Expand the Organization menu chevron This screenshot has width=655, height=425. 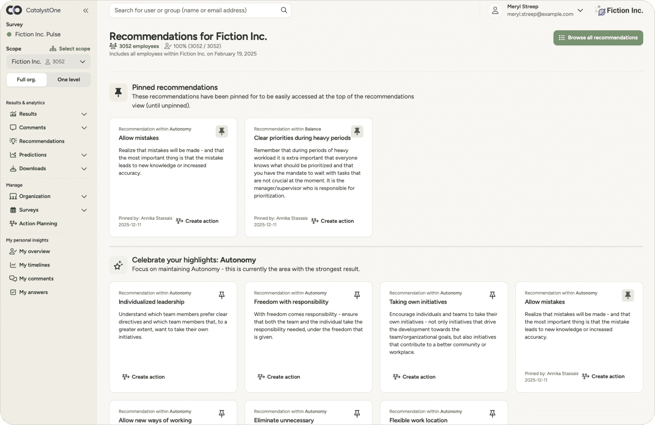pos(84,196)
